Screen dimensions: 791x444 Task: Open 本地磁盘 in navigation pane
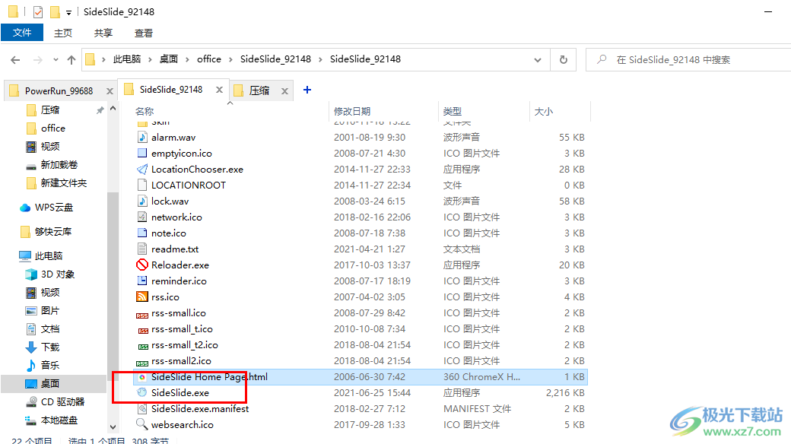[59, 420]
